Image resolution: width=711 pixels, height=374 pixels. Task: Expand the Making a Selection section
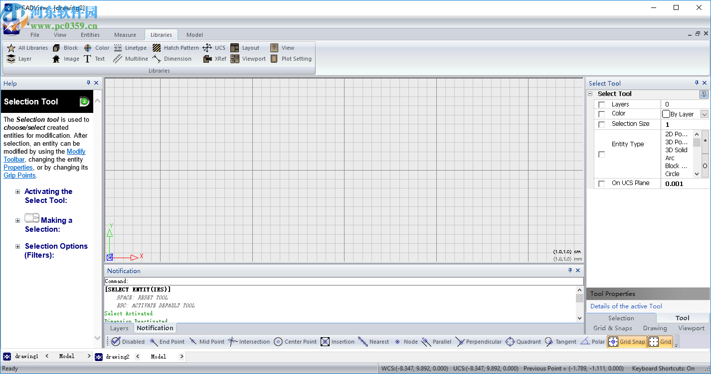pos(18,220)
